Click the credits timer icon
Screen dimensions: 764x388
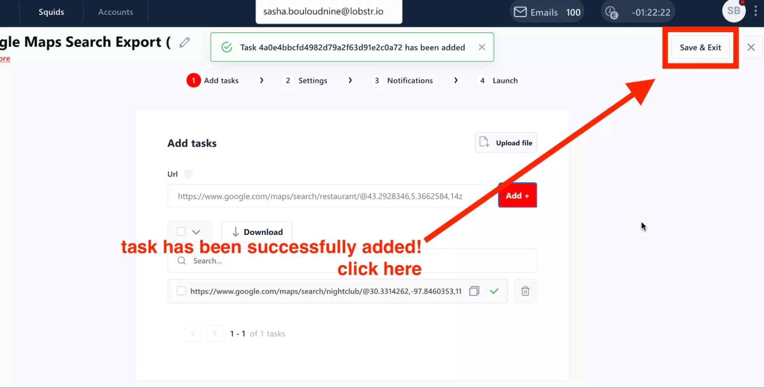click(612, 12)
